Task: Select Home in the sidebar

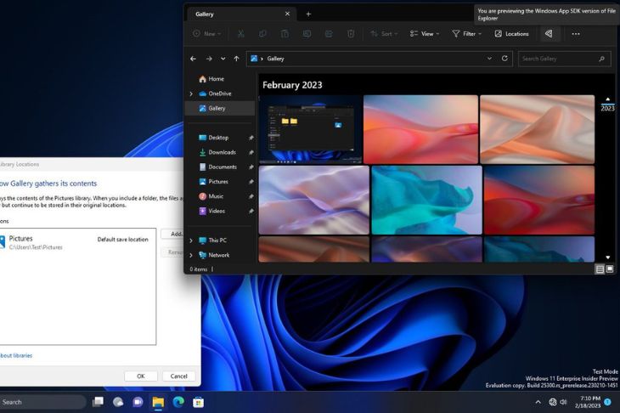Action: coord(216,79)
